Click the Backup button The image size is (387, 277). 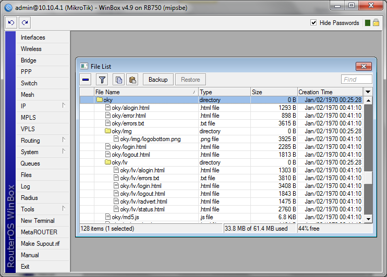158,80
